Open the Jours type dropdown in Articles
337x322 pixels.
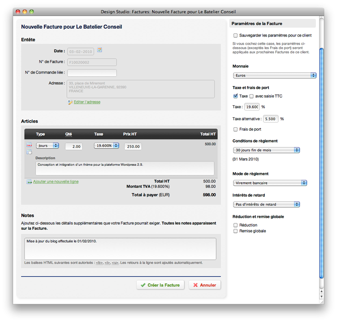(47, 146)
